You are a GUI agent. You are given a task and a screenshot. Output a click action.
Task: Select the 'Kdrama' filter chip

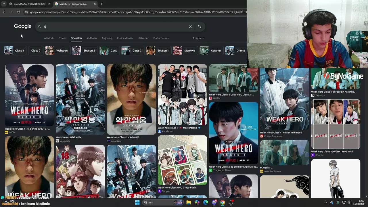tap(211, 51)
